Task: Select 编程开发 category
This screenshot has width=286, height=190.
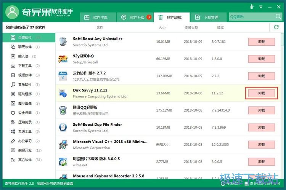Action: coord(29,150)
